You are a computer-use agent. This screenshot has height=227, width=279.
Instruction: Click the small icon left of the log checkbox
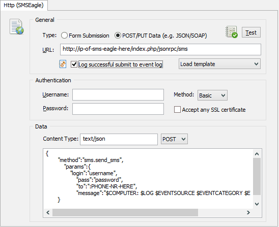pyautogui.click(x=63, y=64)
